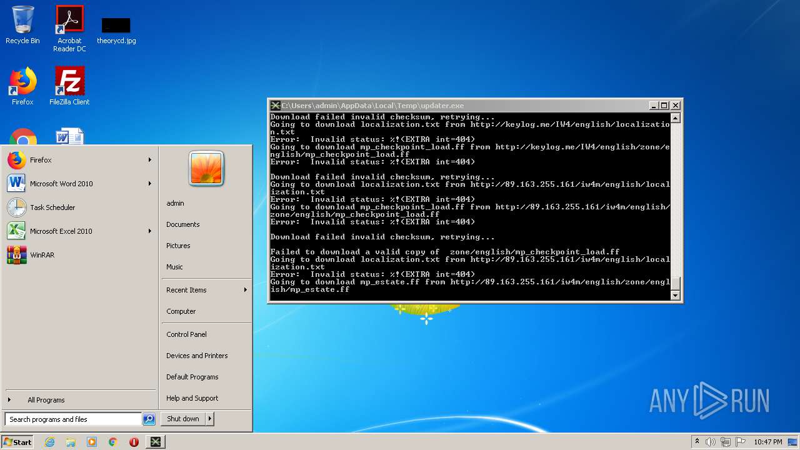Open Windows Media Player from taskbar

[x=92, y=442]
